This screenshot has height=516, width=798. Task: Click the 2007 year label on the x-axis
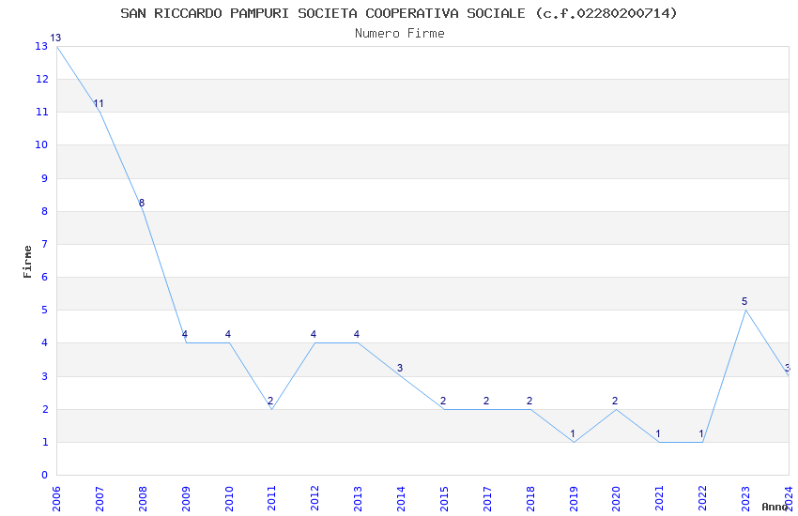[100, 499]
